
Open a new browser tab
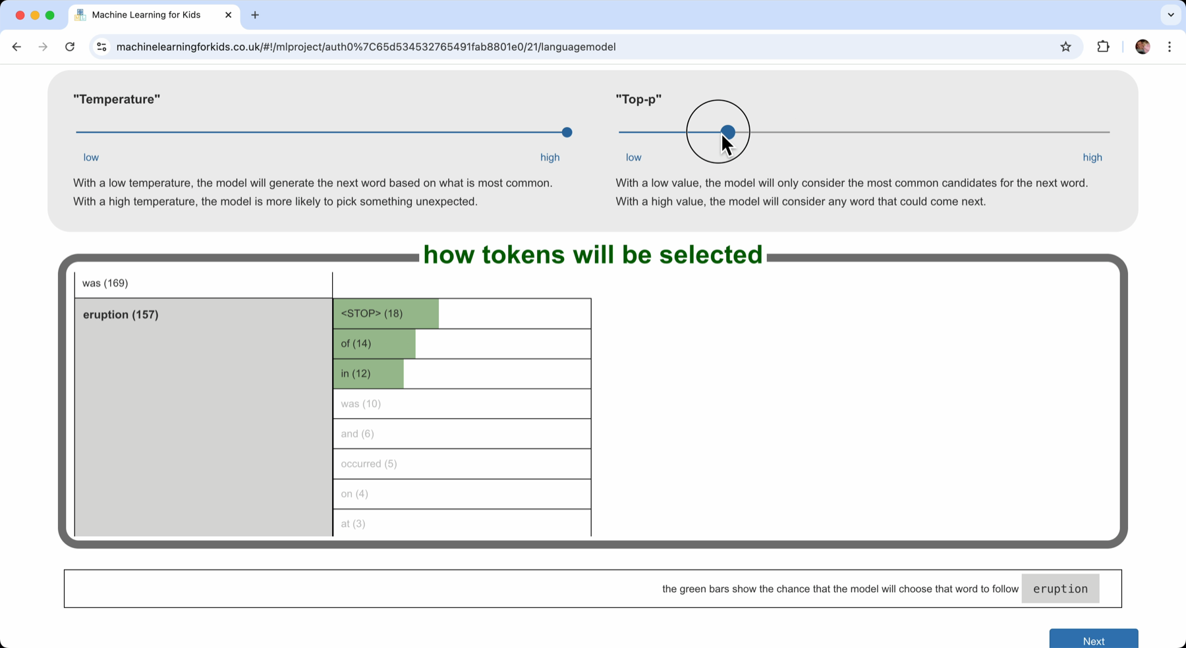click(255, 15)
